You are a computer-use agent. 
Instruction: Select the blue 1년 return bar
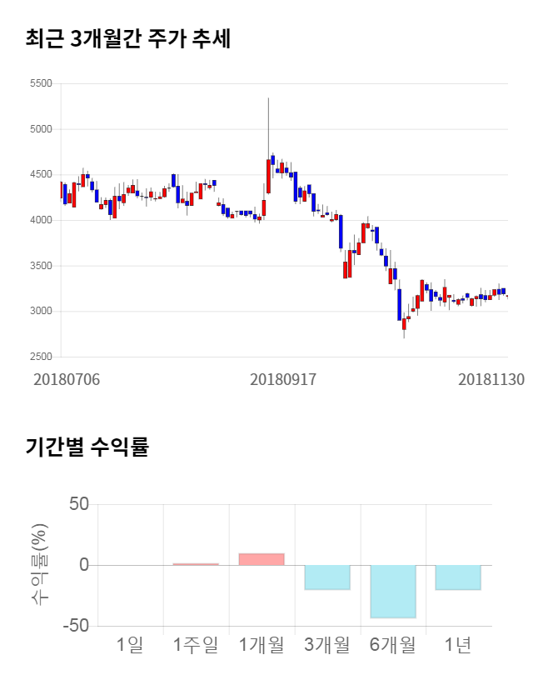(x=458, y=577)
